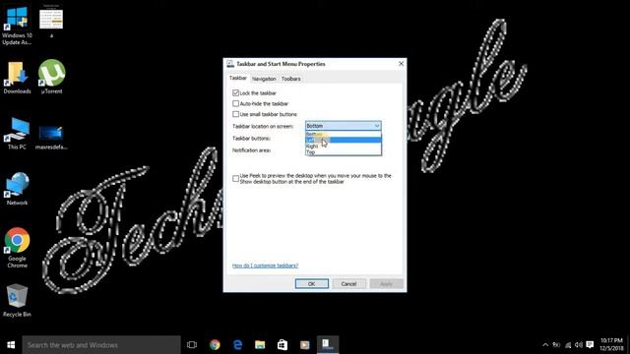Open the media player taskbar icon
This screenshot has width=630, height=354.
click(x=305, y=345)
